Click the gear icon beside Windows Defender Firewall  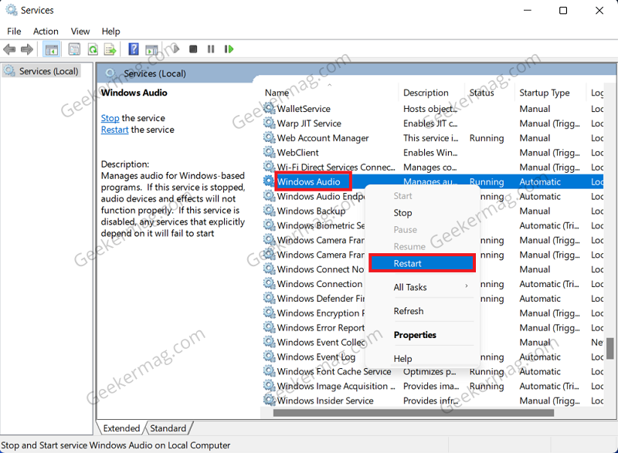(269, 298)
